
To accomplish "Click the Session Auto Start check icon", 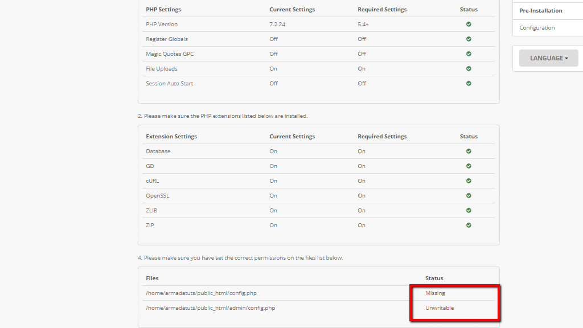I will point(469,84).
